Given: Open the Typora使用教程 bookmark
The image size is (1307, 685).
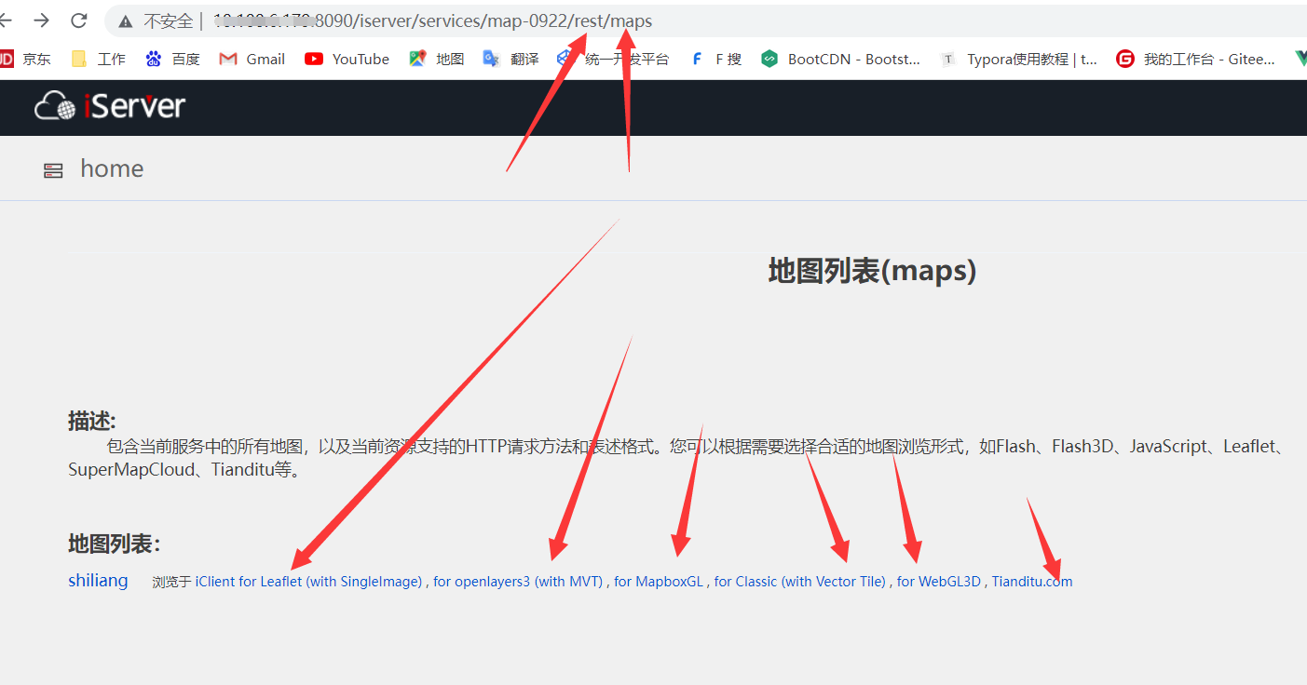Looking at the screenshot, I should tap(1019, 59).
